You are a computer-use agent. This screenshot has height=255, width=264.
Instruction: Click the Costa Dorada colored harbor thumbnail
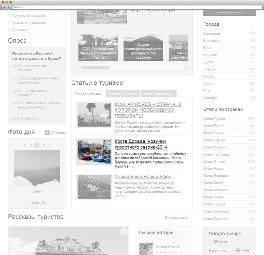click(x=94, y=151)
